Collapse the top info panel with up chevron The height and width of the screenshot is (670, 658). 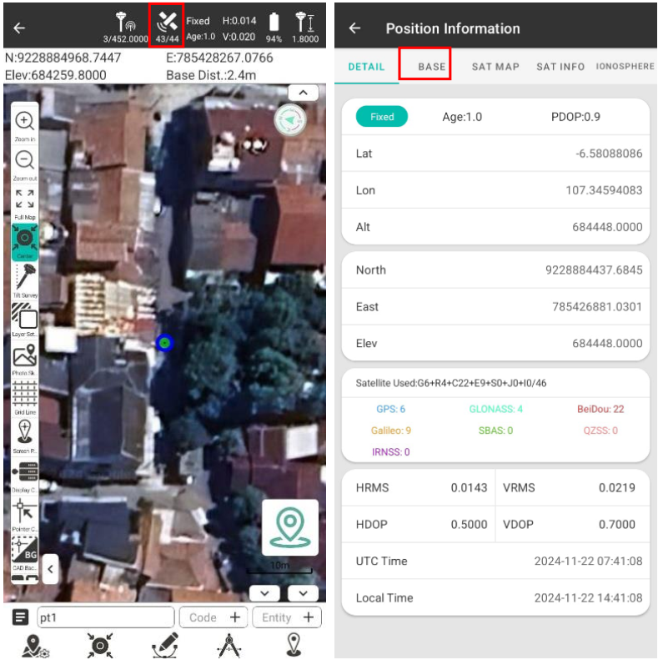coord(303,93)
